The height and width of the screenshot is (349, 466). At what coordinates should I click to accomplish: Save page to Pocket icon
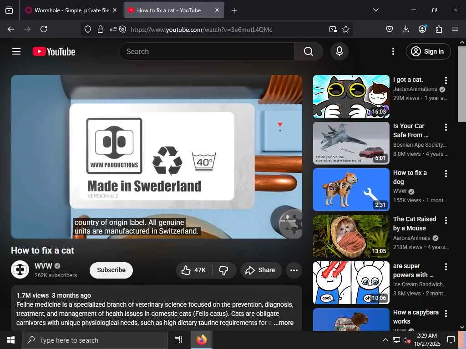[x=390, y=29]
